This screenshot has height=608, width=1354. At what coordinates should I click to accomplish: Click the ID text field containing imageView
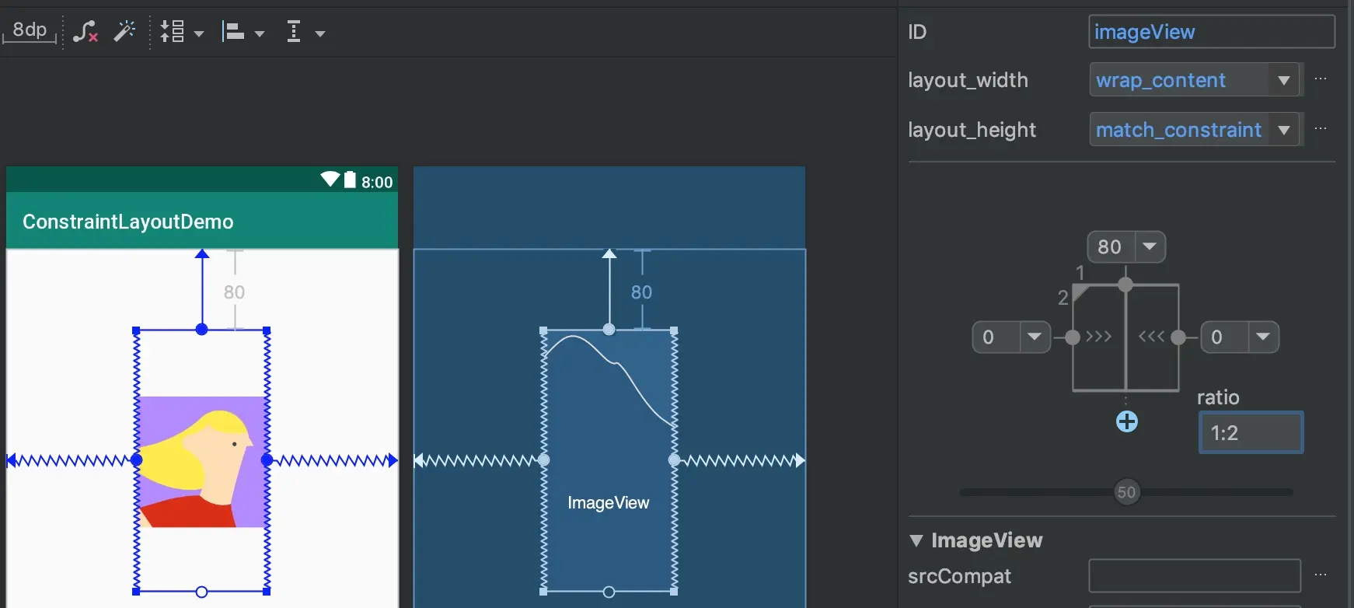point(1211,32)
